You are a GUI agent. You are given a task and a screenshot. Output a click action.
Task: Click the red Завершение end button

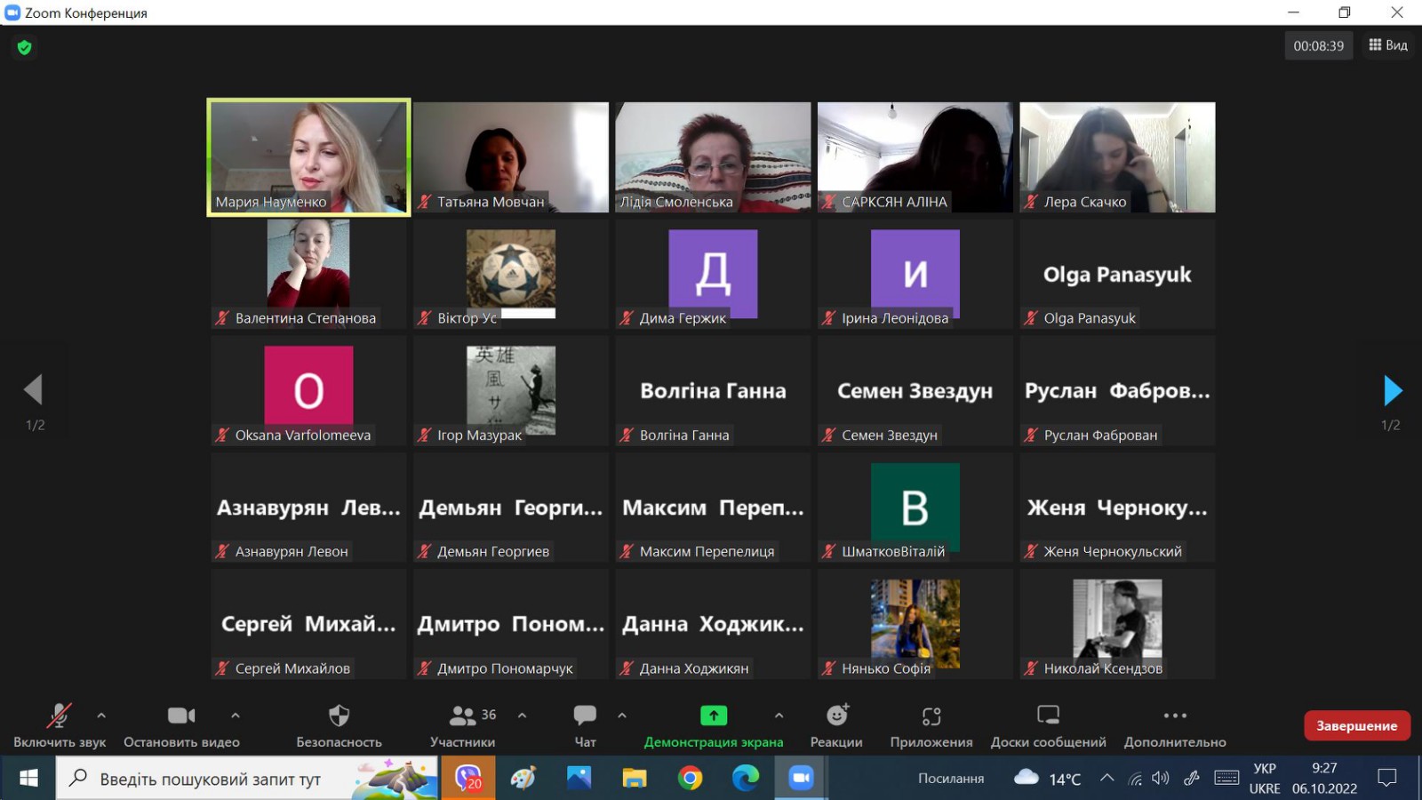(x=1356, y=725)
